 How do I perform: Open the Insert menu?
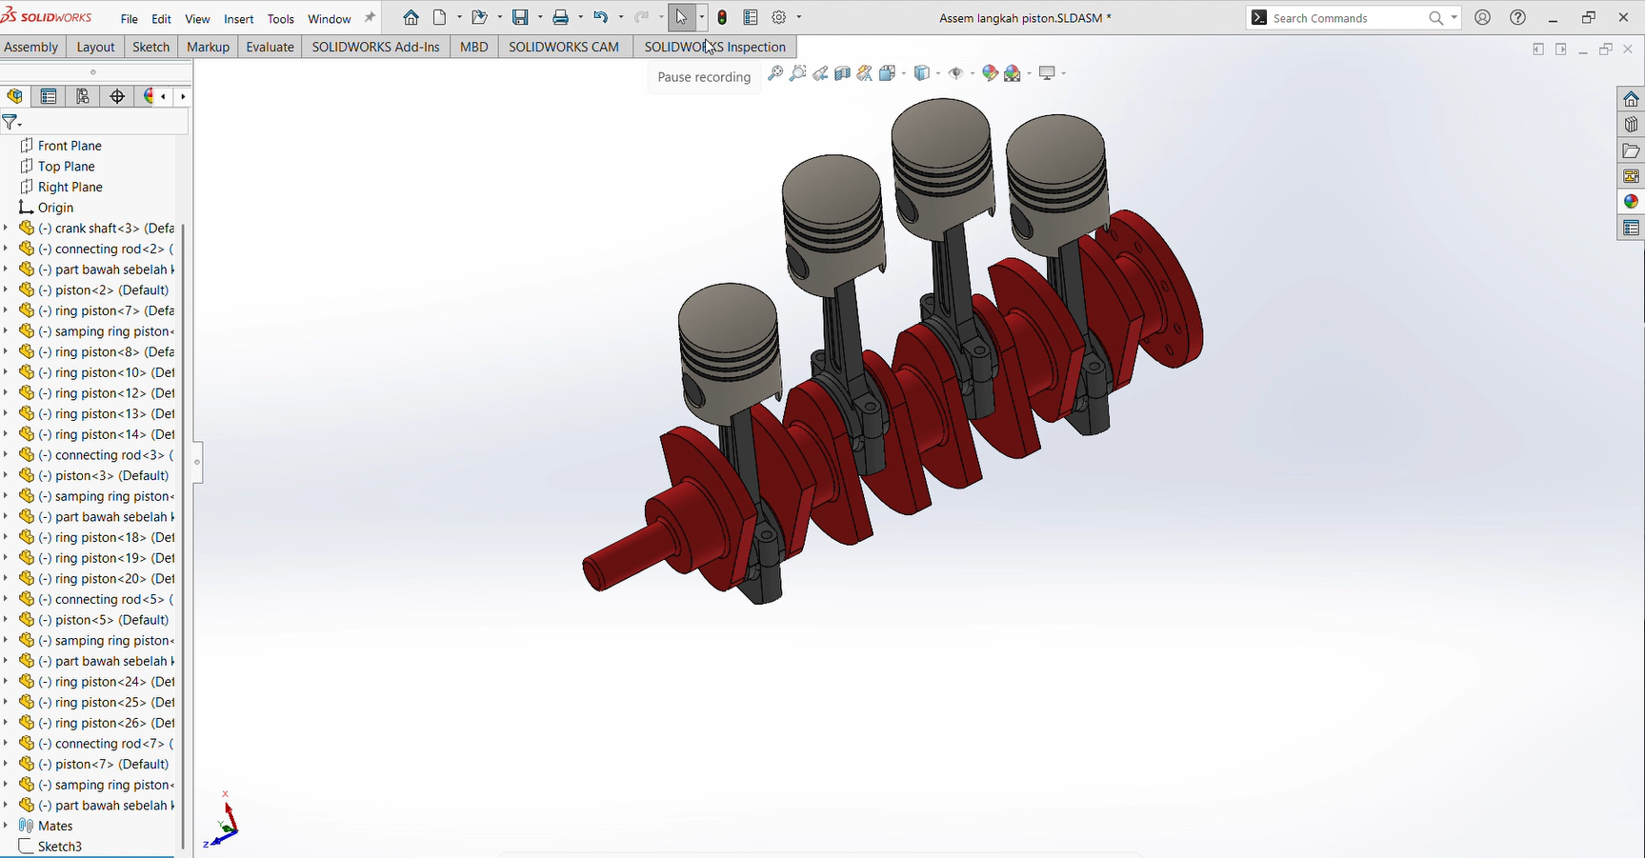point(239,19)
